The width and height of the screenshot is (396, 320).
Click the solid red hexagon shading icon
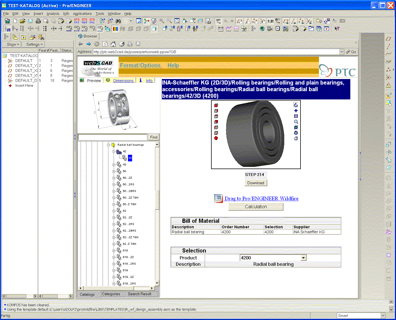click(x=216, y=138)
